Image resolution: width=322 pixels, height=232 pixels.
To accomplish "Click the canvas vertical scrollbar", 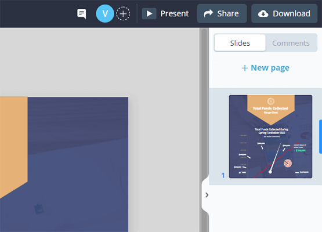I will coord(204,130).
